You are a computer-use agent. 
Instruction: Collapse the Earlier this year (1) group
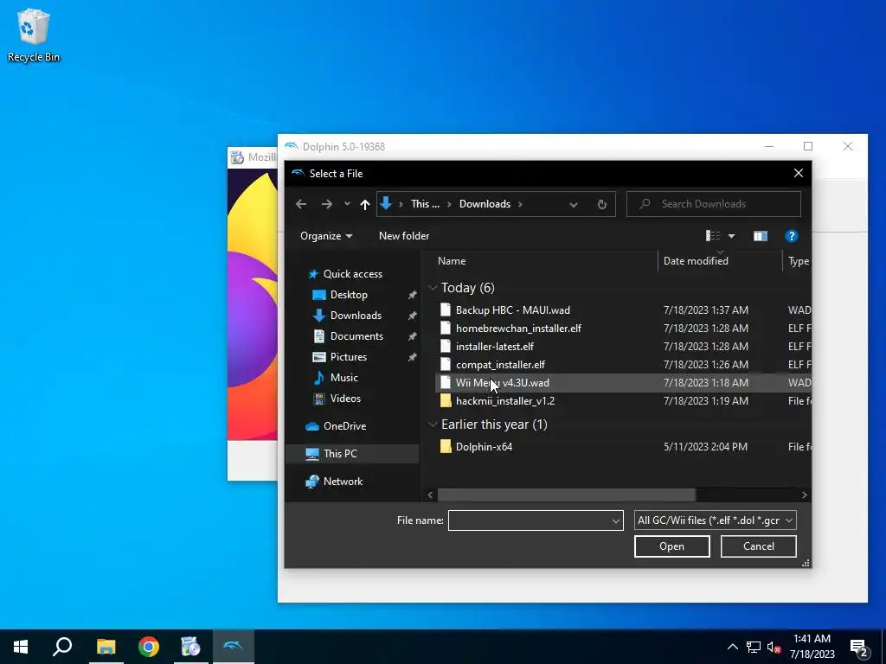tap(433, 425)
